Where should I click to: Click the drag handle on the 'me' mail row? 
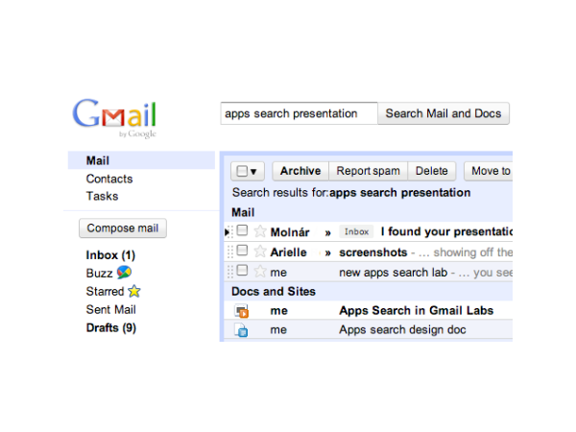230,272
